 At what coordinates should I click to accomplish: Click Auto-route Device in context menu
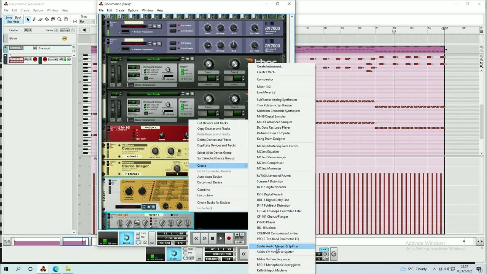[x=218, y=177]
